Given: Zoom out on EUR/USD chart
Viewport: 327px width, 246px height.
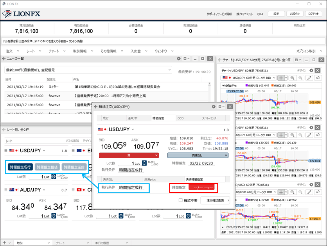Looking at the screenshot, I should pyautogui.click(x=300, y=192).
